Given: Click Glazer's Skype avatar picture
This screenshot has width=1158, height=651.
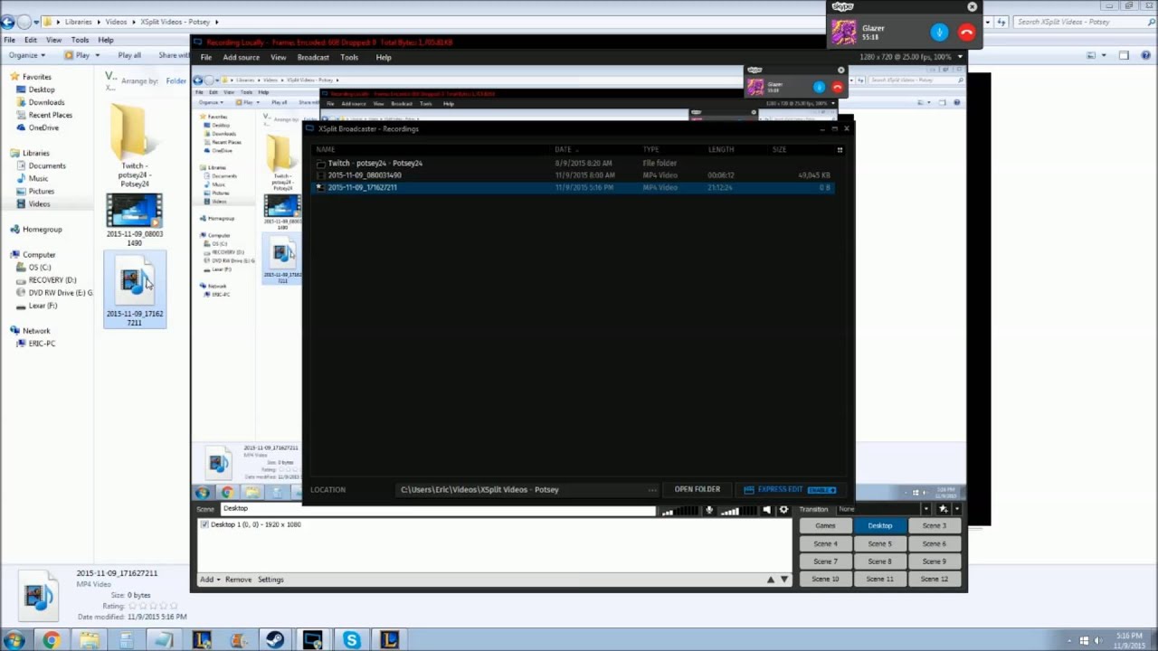Looking at the screenshot, I should (x=844, y=33).
